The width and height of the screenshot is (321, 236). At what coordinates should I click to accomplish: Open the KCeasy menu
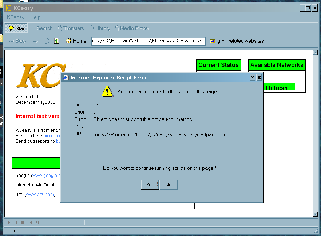point(16,17)
